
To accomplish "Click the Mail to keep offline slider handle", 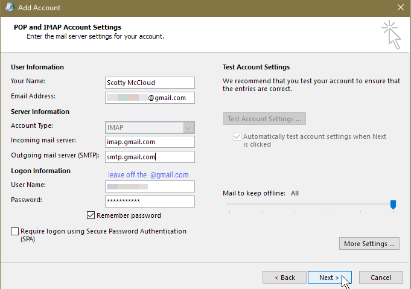I will click(393, 205).
